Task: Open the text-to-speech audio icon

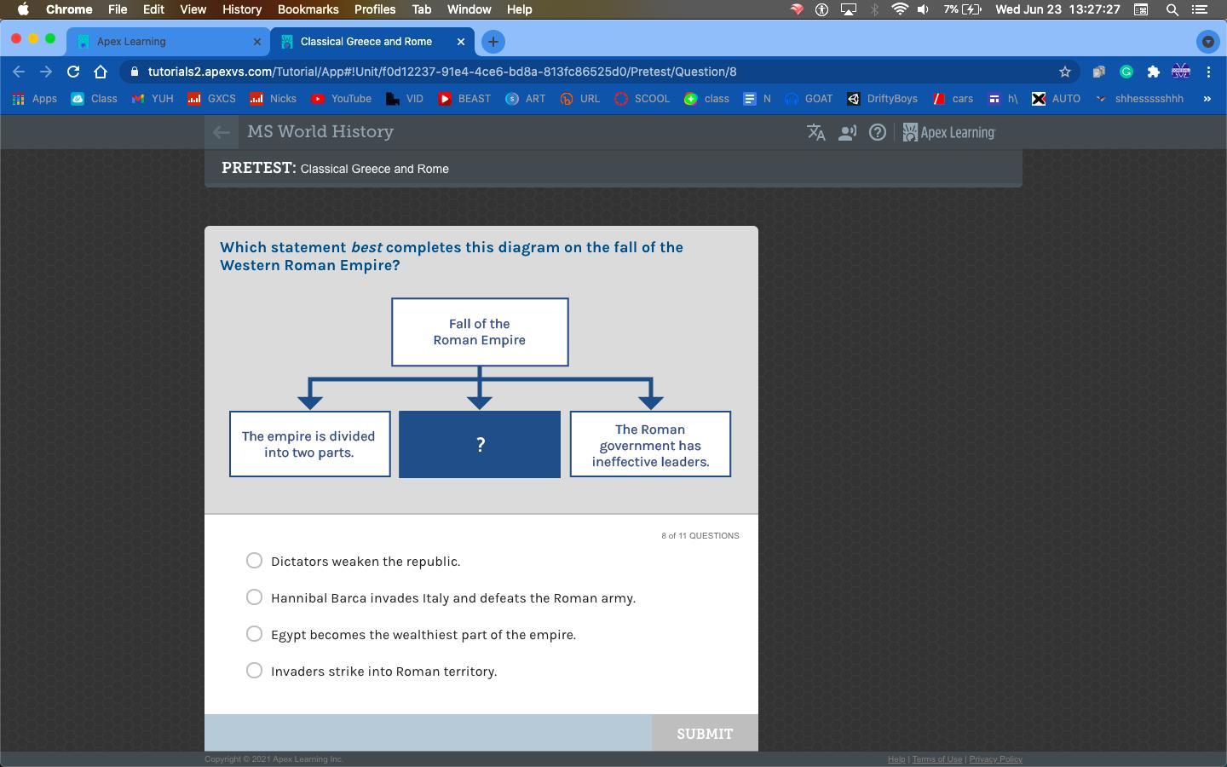Action: (x=847, y=132)
